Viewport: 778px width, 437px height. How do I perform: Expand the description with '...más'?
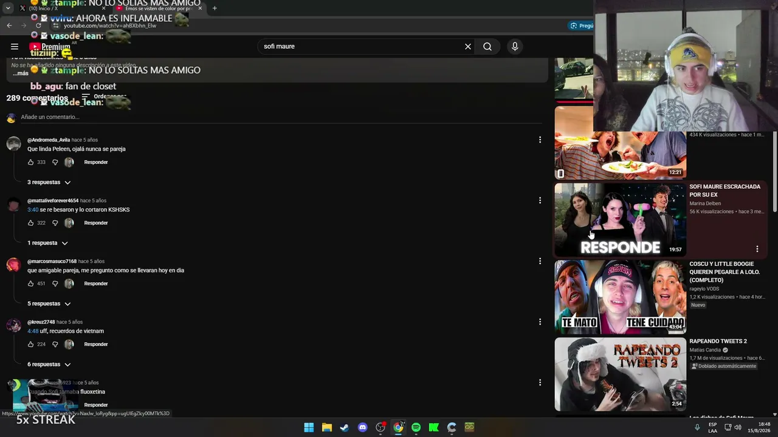(21, 73)
